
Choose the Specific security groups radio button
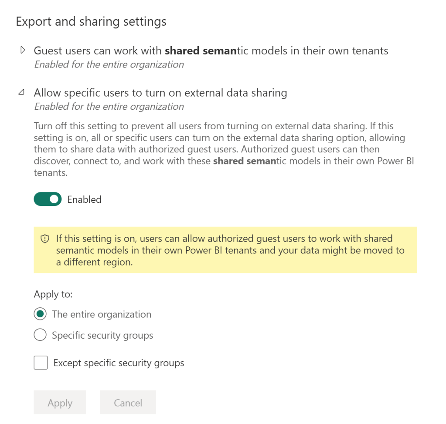pos(40,335)
